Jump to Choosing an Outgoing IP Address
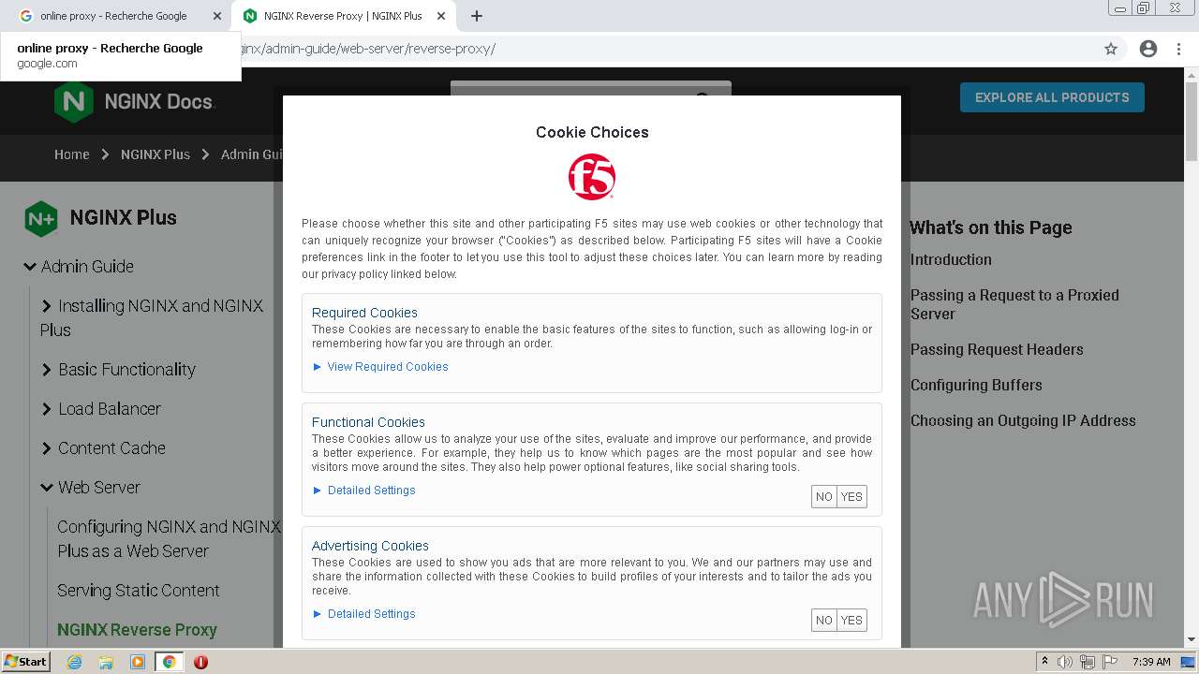 point(1023,420)
